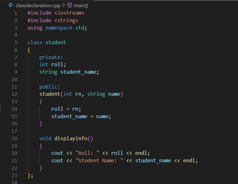Screen dimensions: 238x184
Task: Click the pink closing brace on line 16
Action: tap(41, 124)
